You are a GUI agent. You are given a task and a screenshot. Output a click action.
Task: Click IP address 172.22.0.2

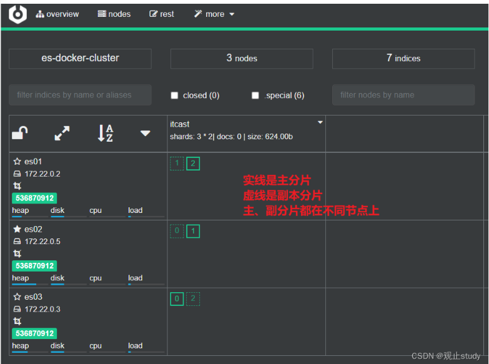(42, 174)
